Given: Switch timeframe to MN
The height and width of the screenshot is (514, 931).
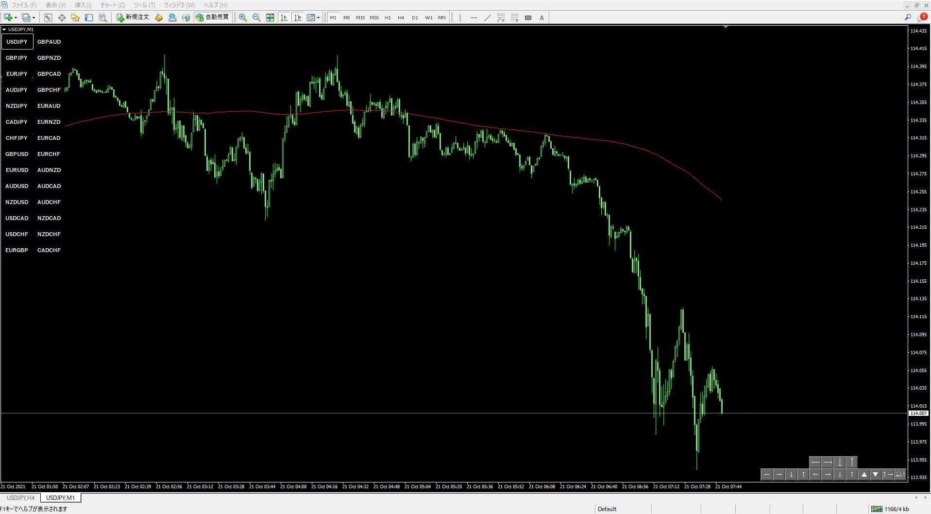Looking at the screenshot, I should tap(442, 17).
